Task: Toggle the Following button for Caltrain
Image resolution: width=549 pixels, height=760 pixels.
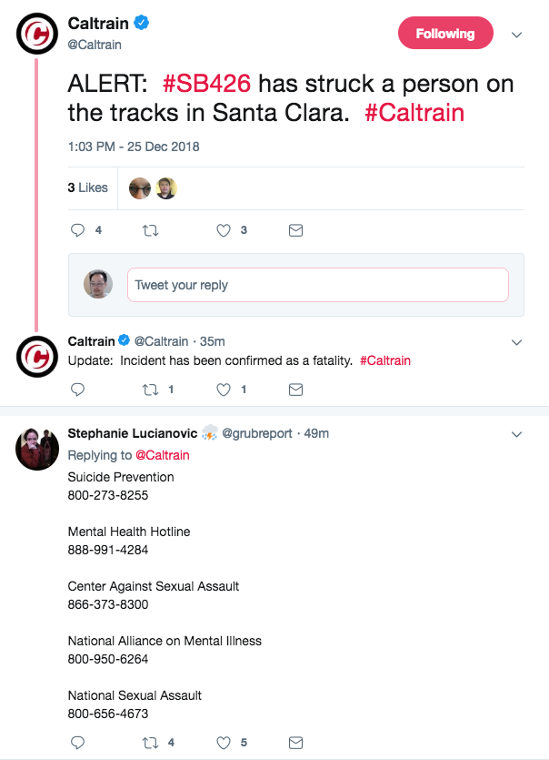Action: 445,34
